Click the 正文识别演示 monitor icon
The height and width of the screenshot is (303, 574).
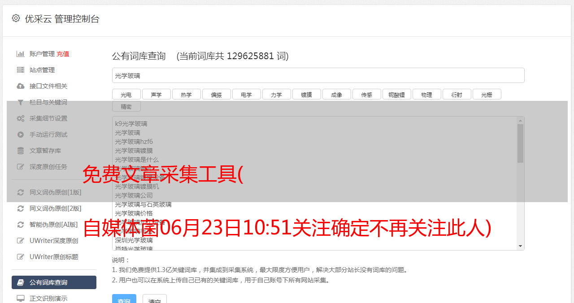click(x=21, y=299)
